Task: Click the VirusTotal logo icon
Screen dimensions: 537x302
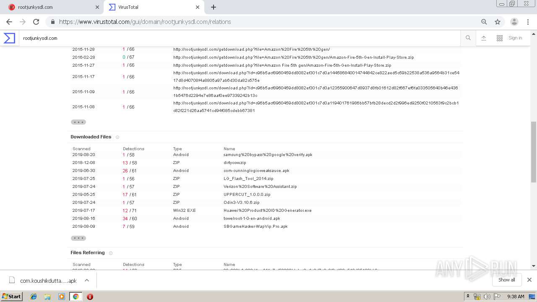Action: click(9, 38)
